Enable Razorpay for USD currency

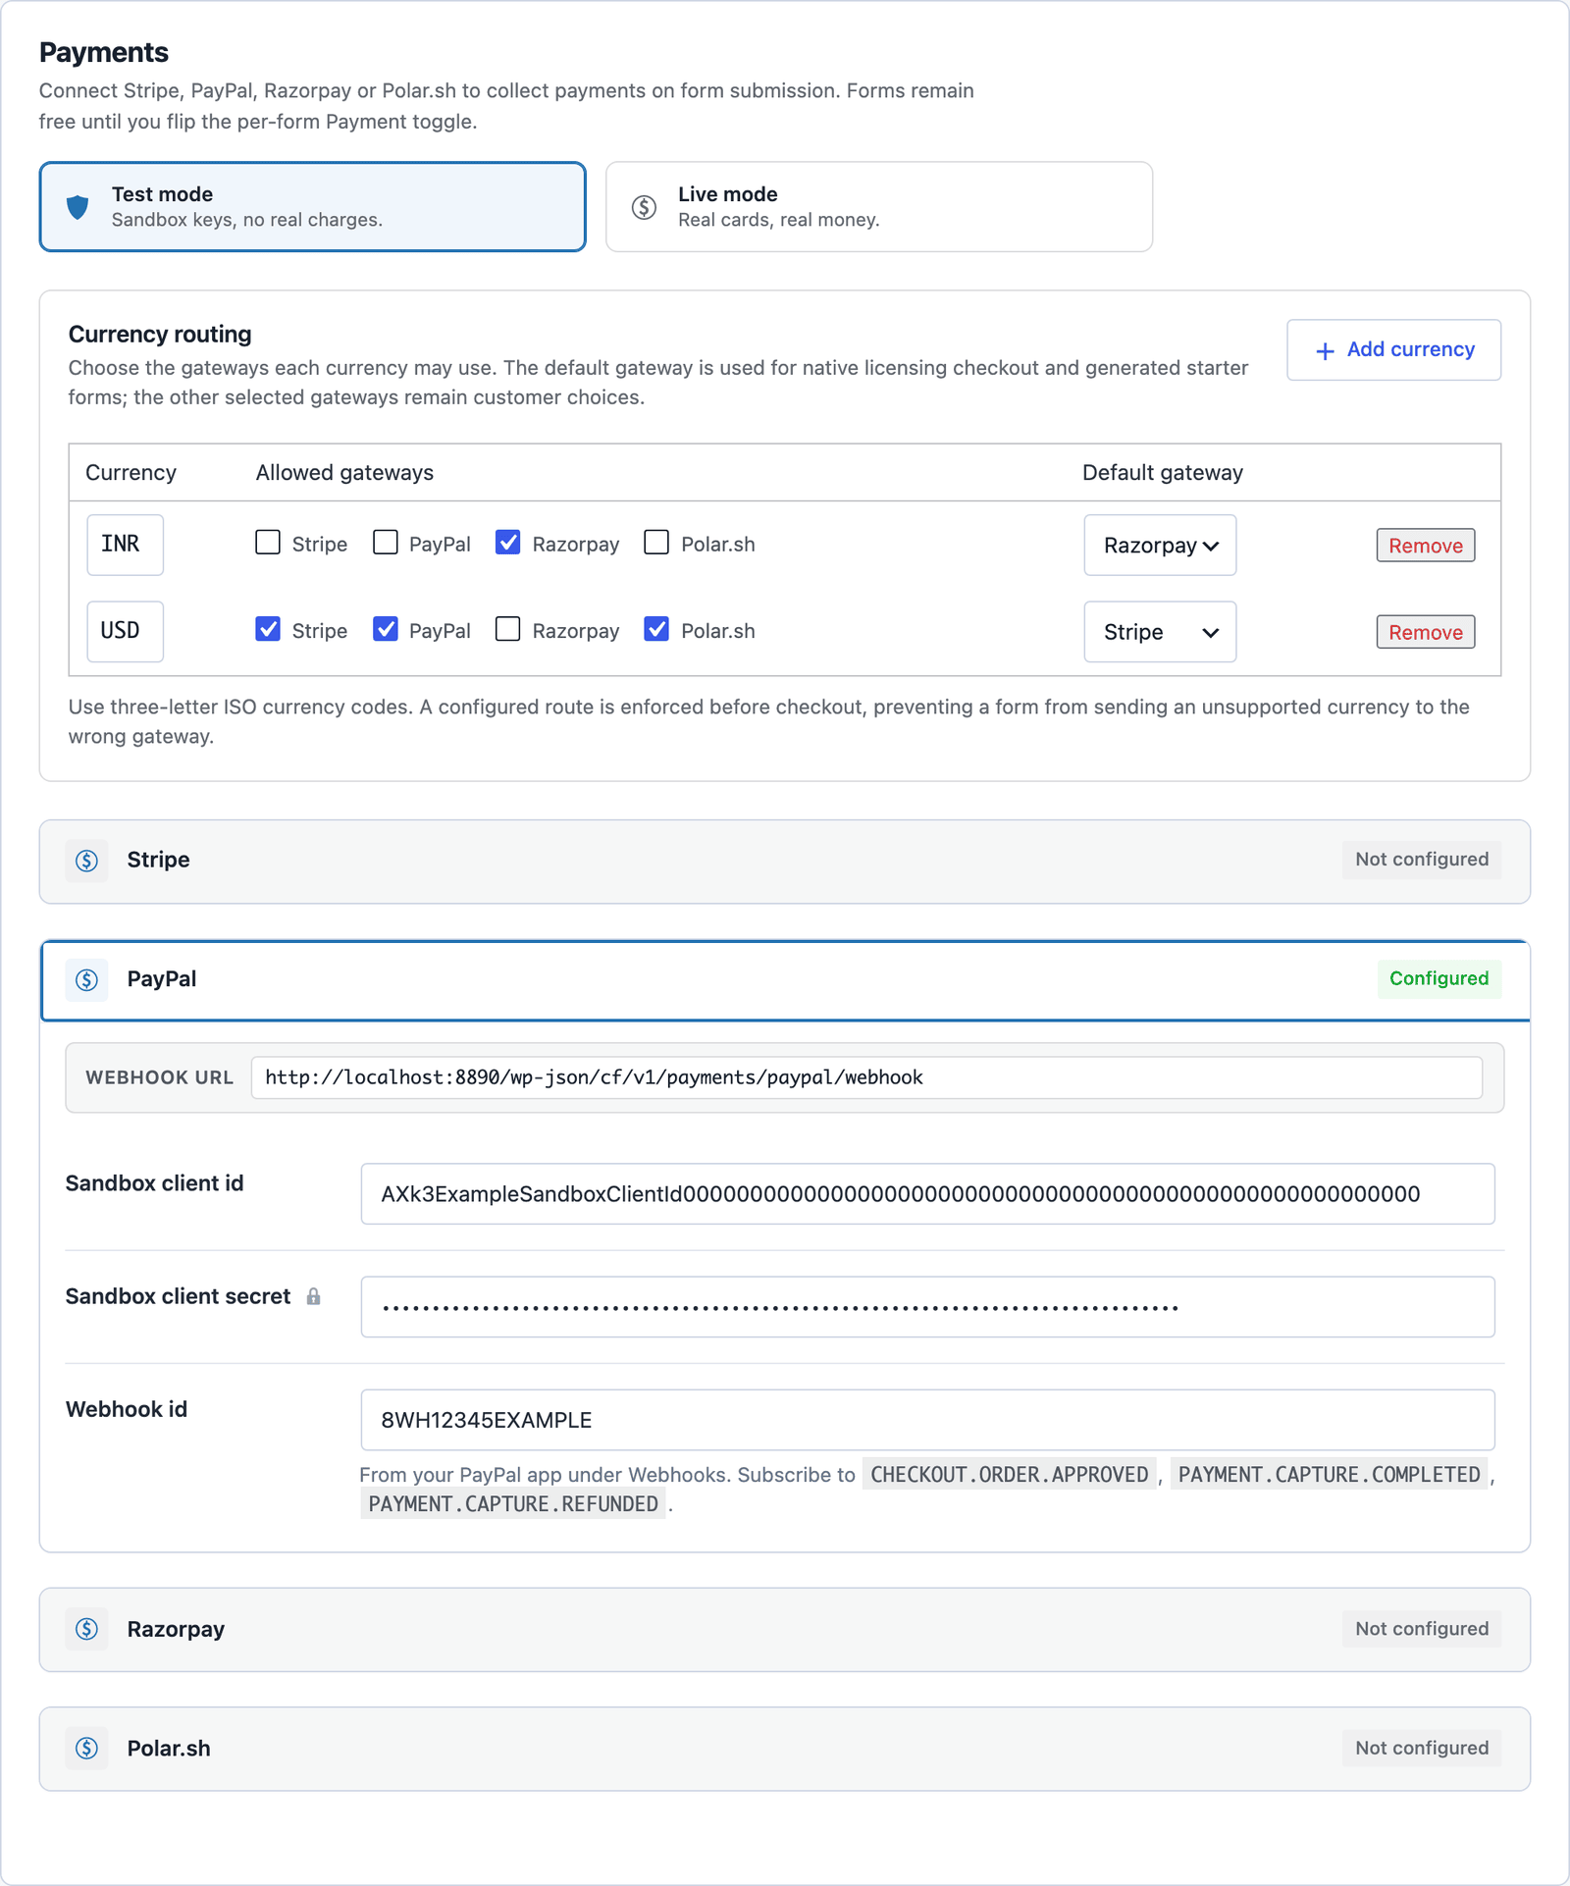coord(508,629)
